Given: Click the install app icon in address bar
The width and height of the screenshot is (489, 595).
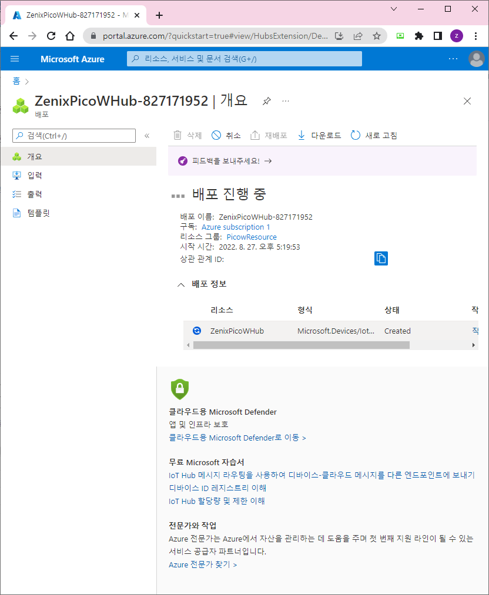Looking at the screenshot, I should tap(339, 36).
